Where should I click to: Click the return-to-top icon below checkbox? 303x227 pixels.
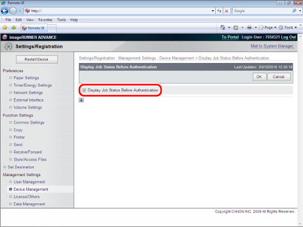tap(81, 100)
